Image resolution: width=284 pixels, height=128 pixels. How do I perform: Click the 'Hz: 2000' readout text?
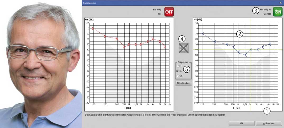(x=267, y=14)
